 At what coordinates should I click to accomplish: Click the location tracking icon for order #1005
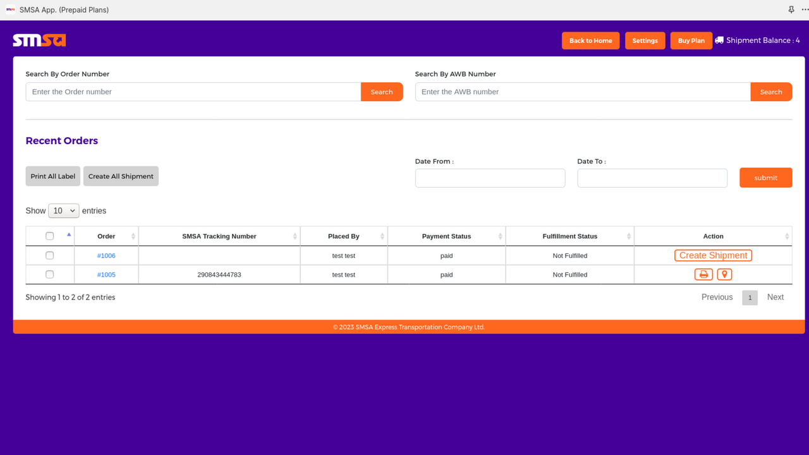click(x=724, y=274)
